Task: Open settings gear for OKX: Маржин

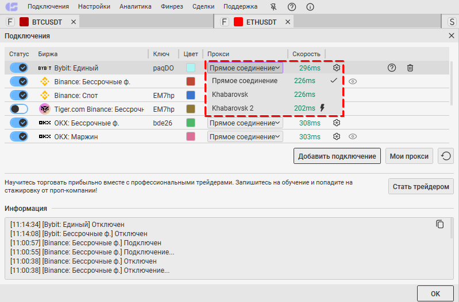Action: (x=337, y=136)
